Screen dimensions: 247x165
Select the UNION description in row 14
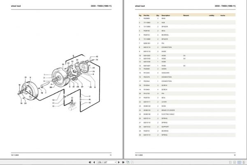coord(164,69)
